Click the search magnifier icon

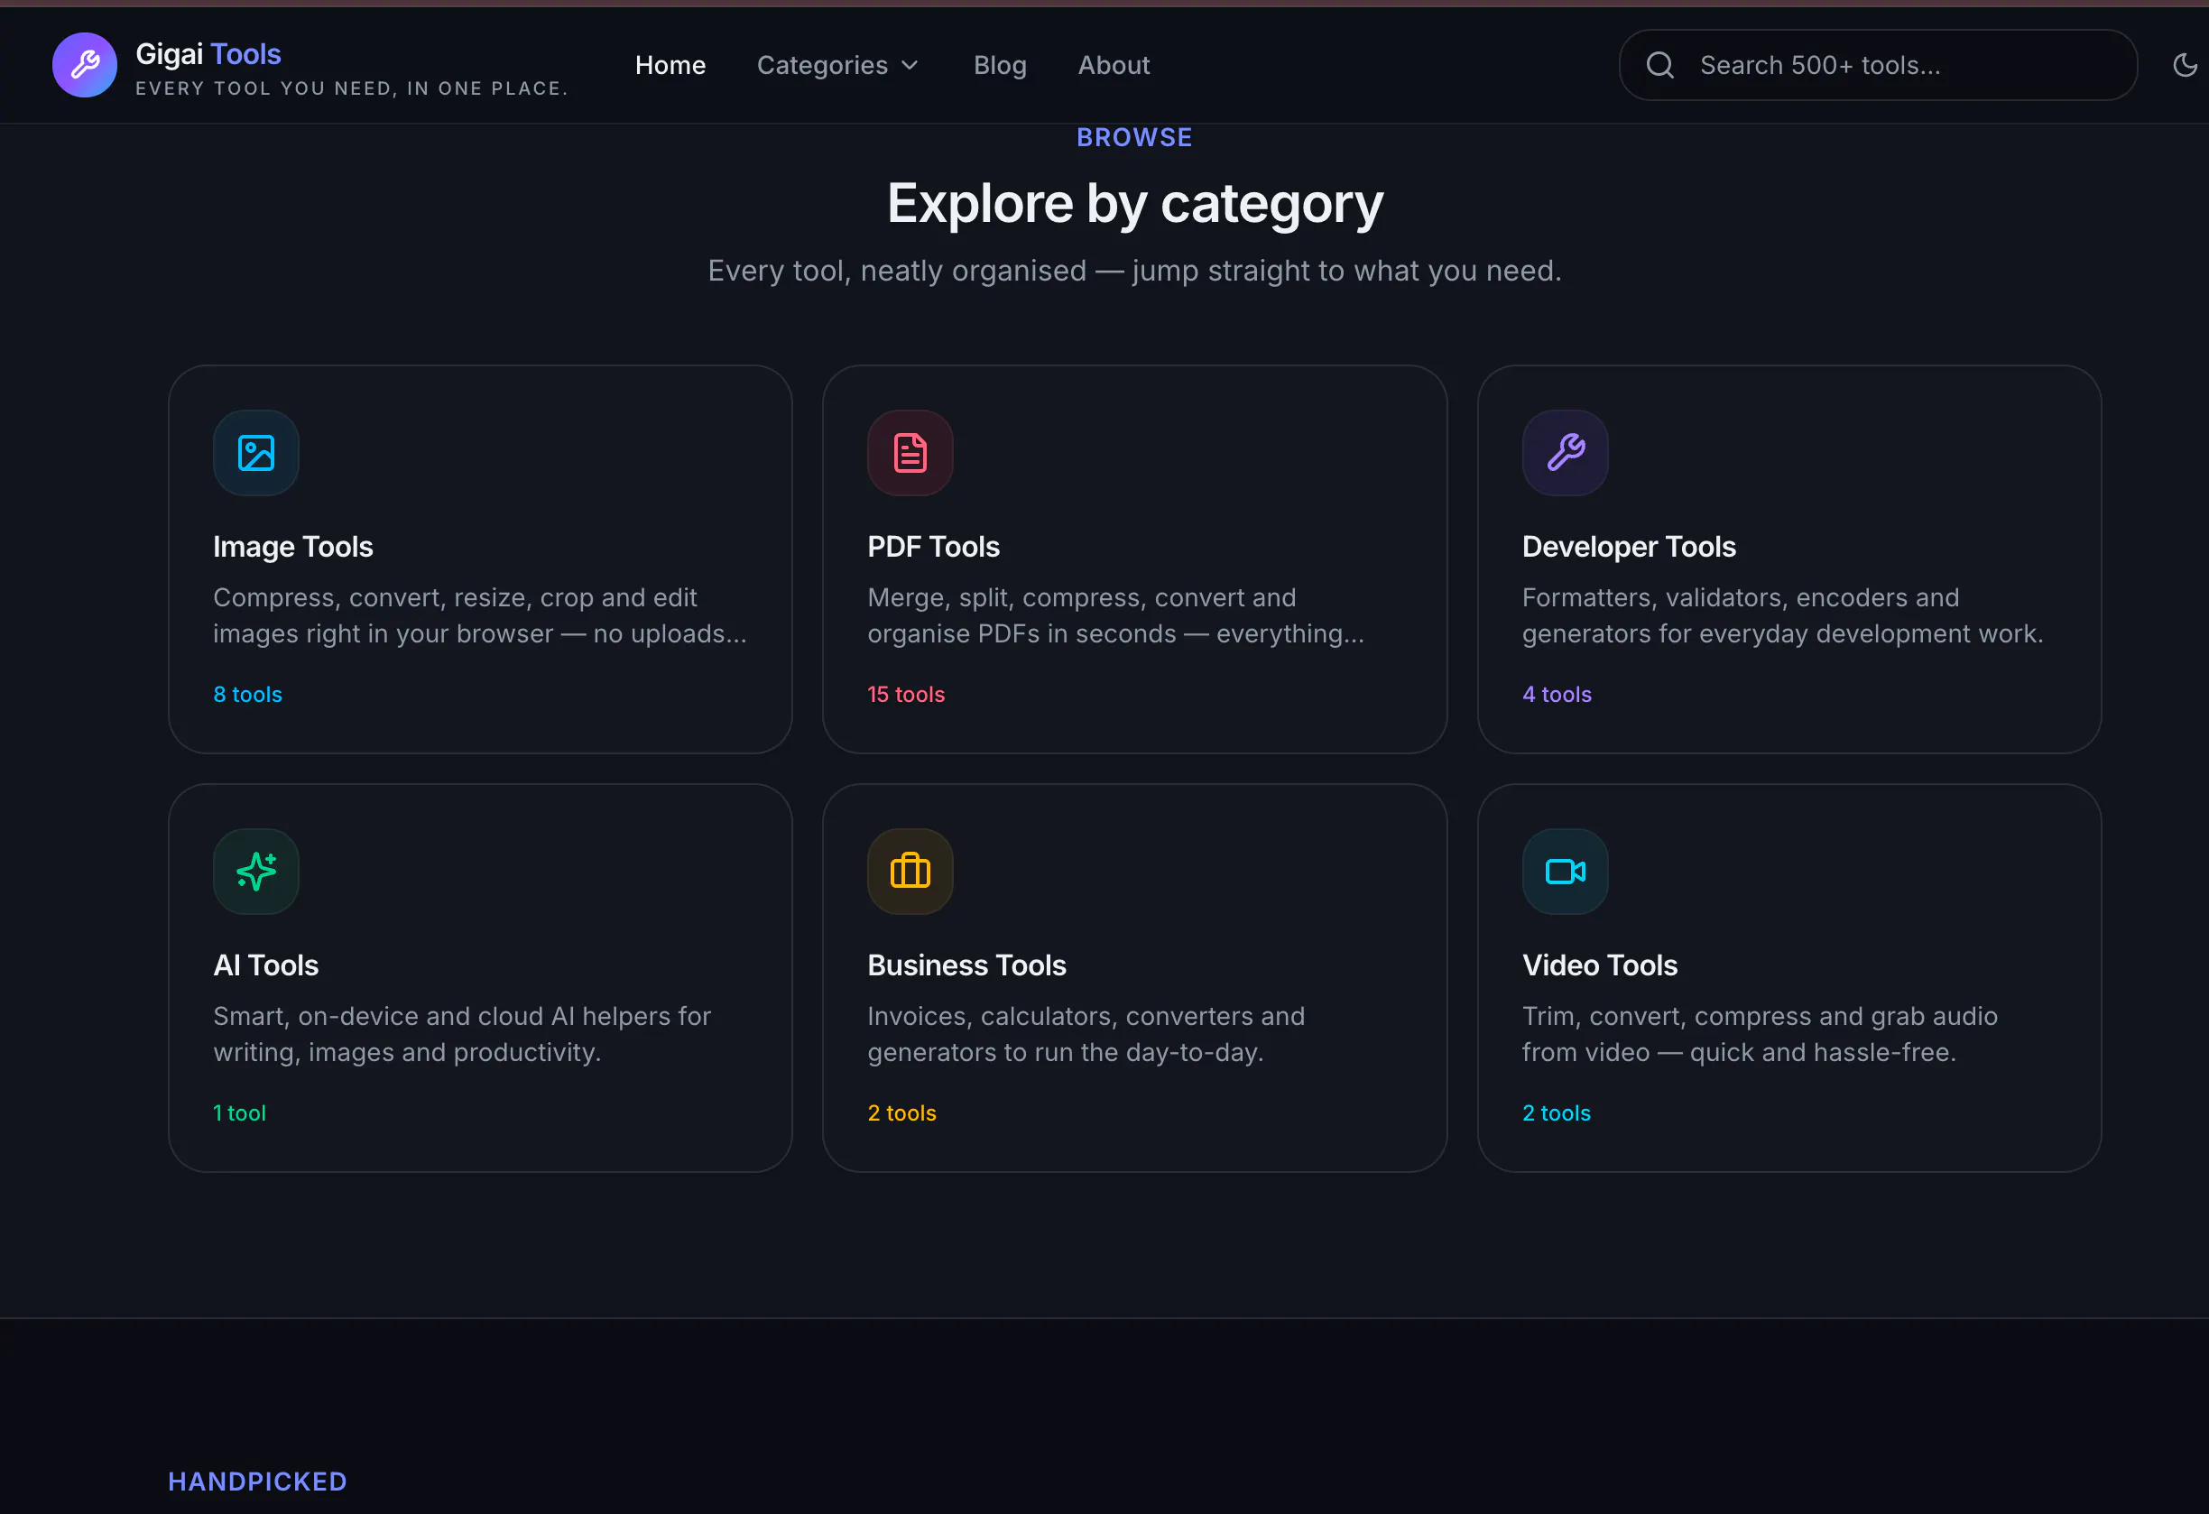(x=1659, y=65)
